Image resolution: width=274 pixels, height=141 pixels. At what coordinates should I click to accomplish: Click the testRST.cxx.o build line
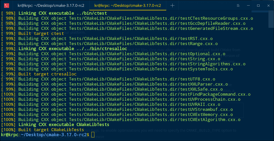tap(116, 38)
